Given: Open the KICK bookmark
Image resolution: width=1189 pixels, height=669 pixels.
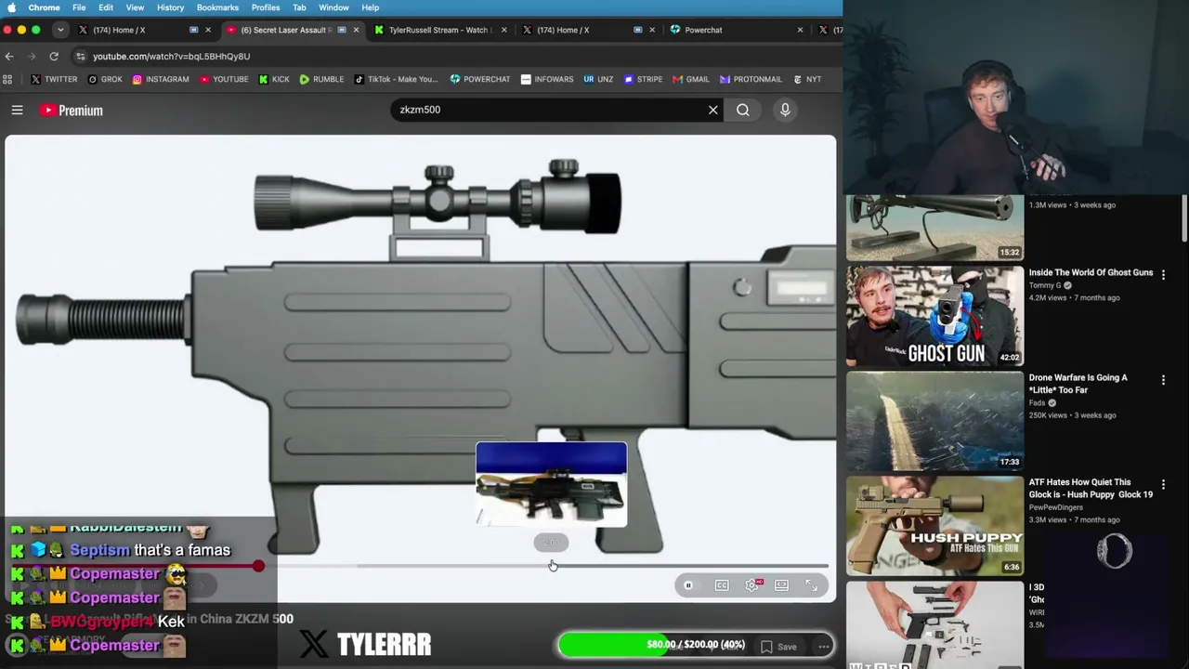Looking at the screenshot, I should click(x=273, y=79).
